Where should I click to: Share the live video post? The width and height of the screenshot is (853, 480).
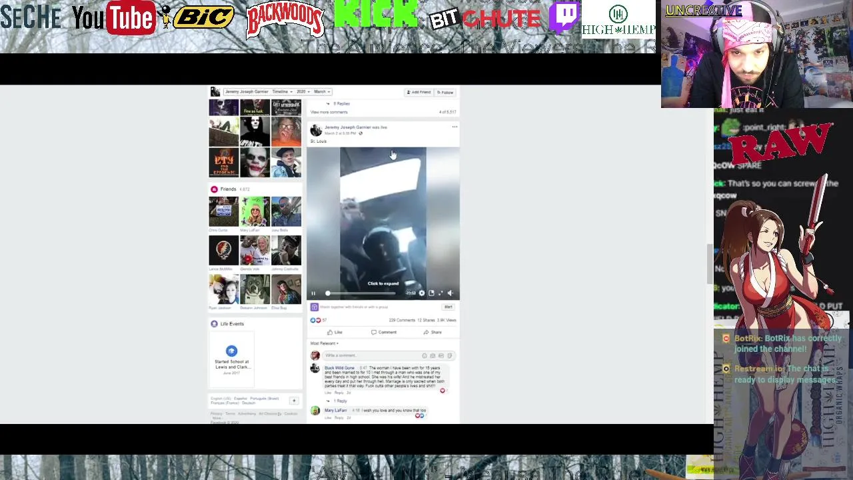[x=432, y=332]
